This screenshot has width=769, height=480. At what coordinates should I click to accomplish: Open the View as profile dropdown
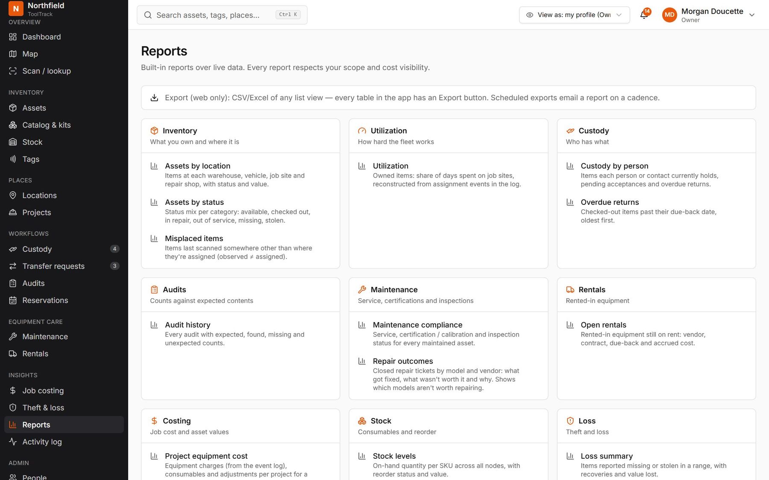tap(574, 15)
